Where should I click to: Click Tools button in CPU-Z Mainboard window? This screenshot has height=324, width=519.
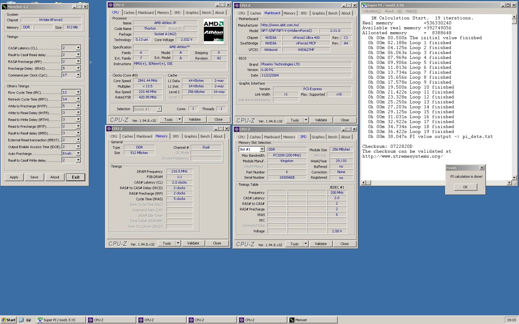(295, 120)
